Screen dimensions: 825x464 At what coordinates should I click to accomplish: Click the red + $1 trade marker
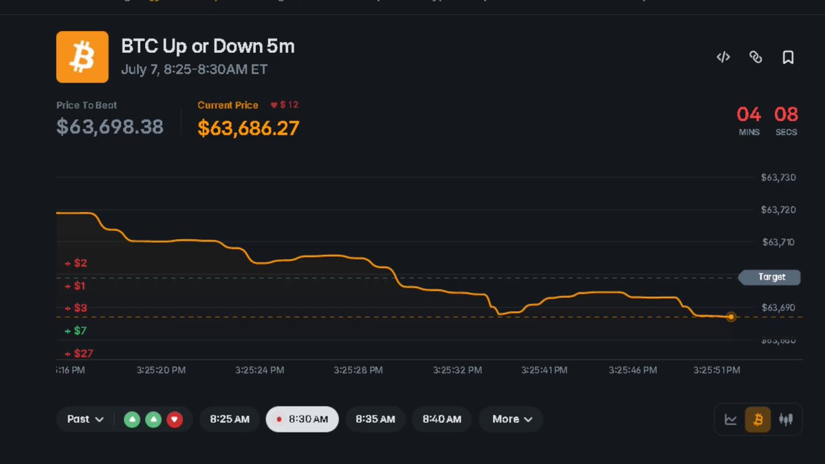[x=76, y=285]
